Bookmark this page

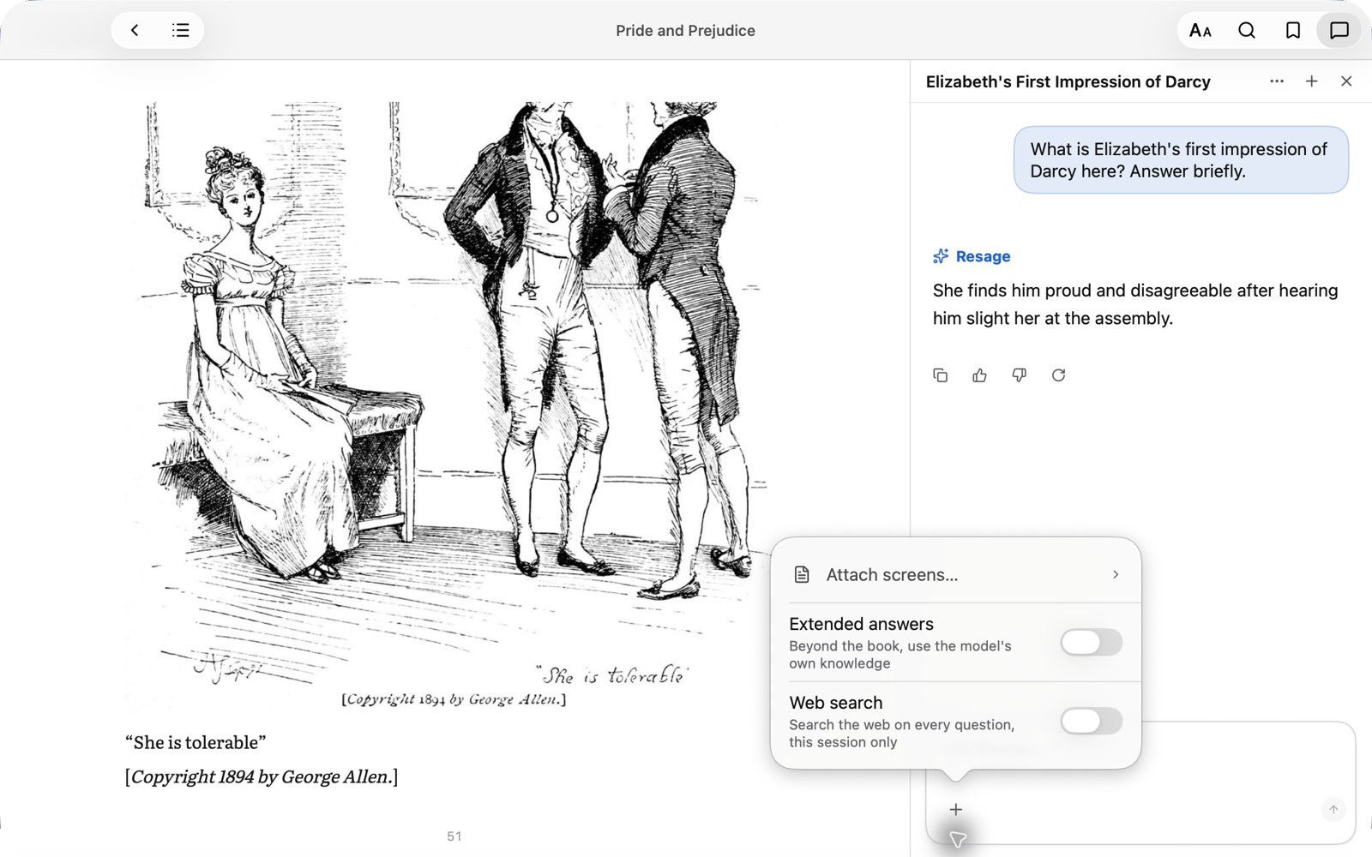(1293, 30)
